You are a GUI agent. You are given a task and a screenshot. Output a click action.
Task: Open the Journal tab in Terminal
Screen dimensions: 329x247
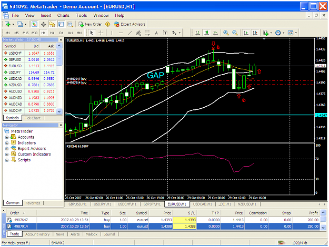(x=109, y=234)
